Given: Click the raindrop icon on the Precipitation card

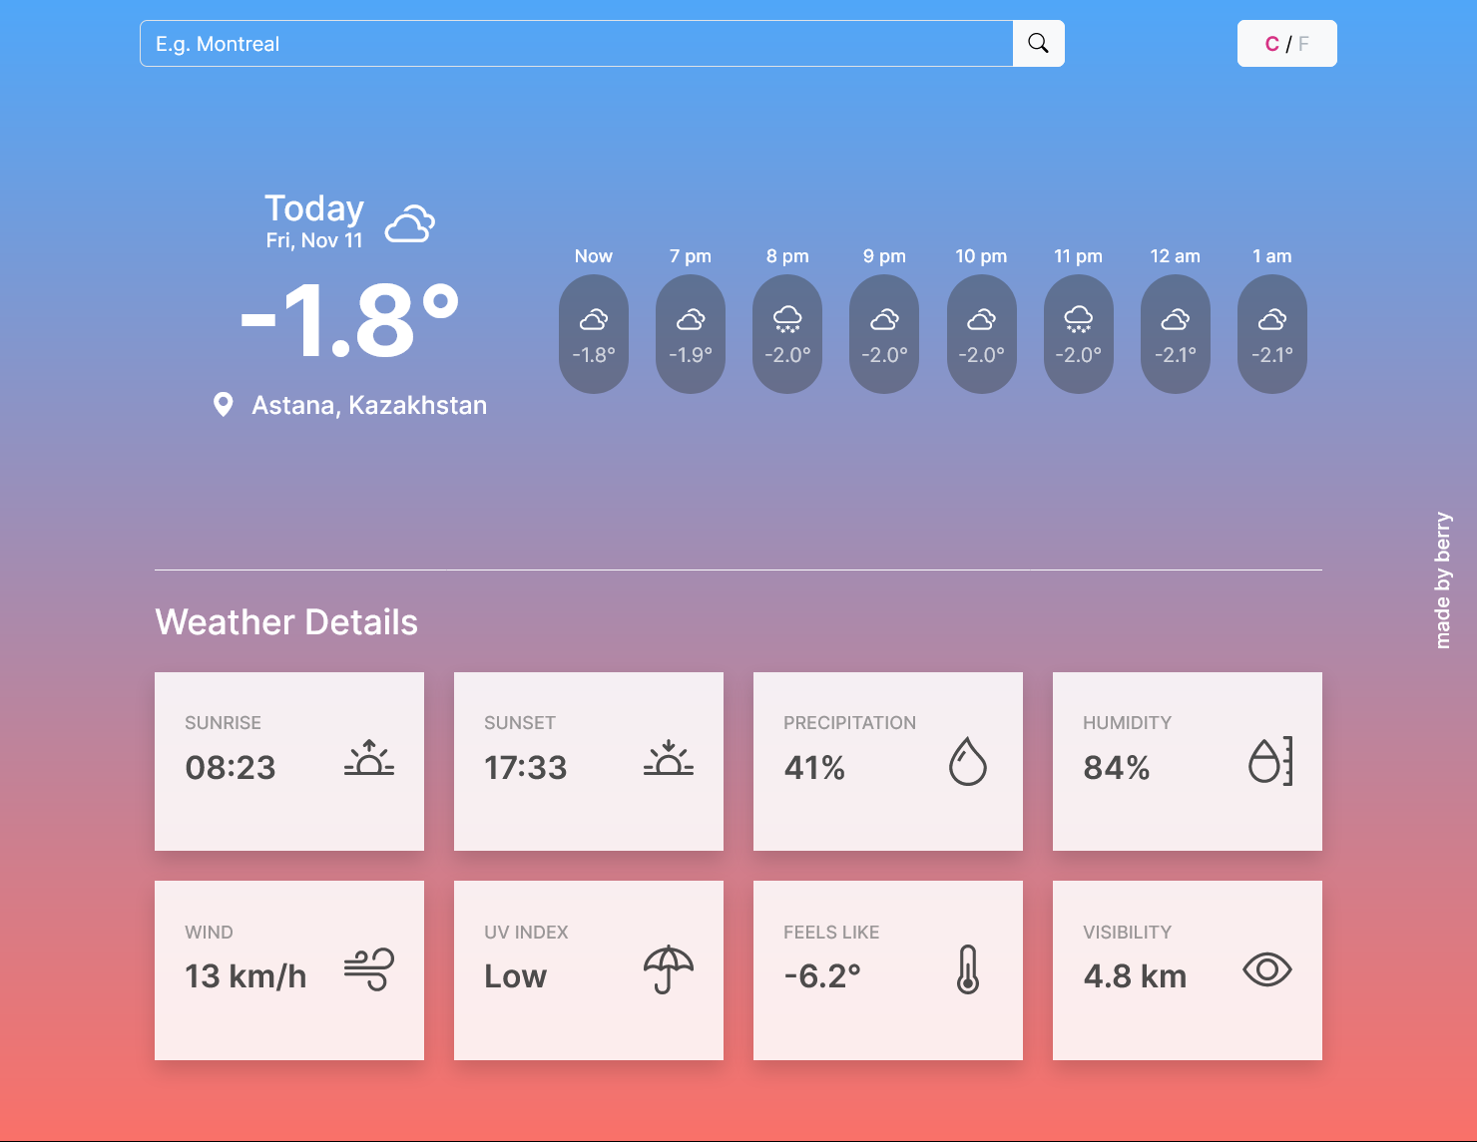Looking at the screenshot, I should pyautogui.click(x=967, y=762).
